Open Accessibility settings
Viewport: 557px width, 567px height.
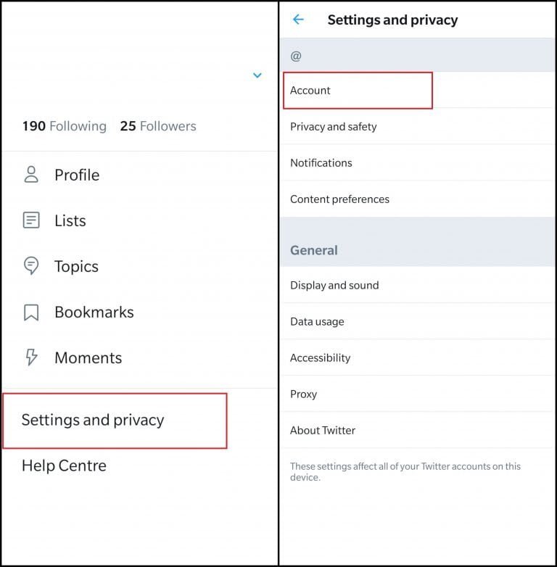pos(320,358)
